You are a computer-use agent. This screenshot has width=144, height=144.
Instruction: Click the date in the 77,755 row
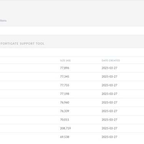(109, 85)
